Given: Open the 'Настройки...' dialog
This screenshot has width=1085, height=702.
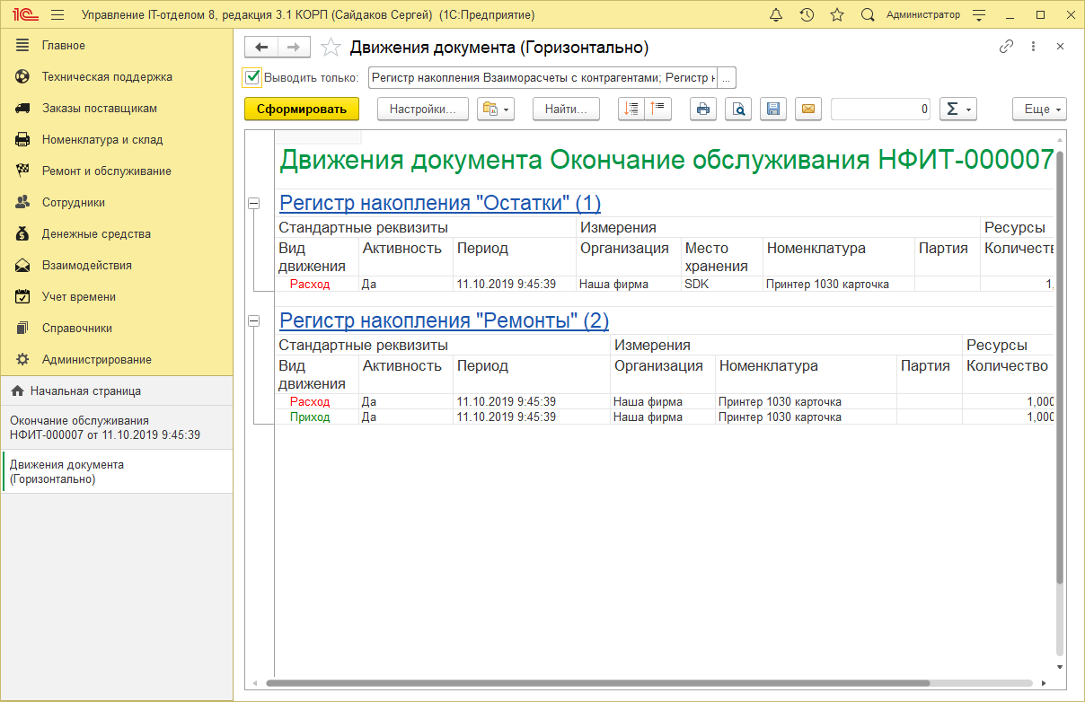Looking at the screenshot, I should click(x=422, y=109).
